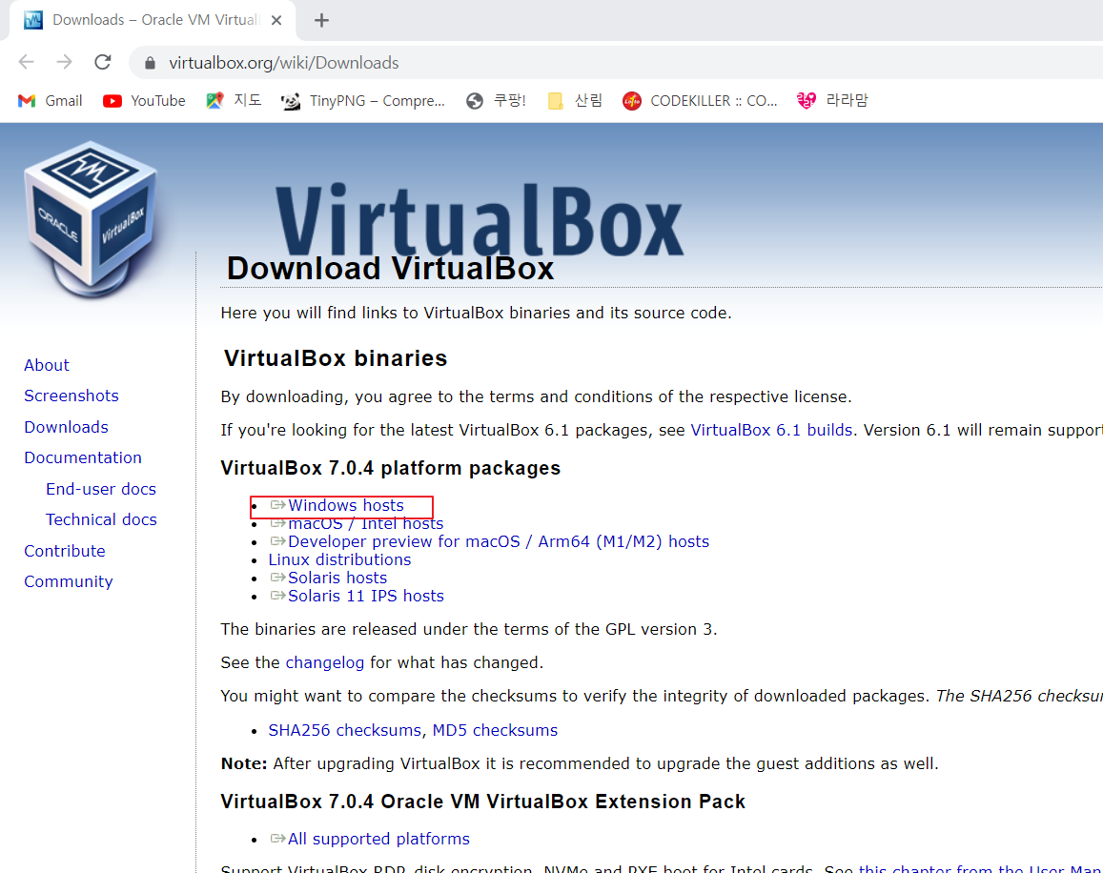Open the Community sidebar link
Viewport: 1103px width, 873px height.
point(69,581)
